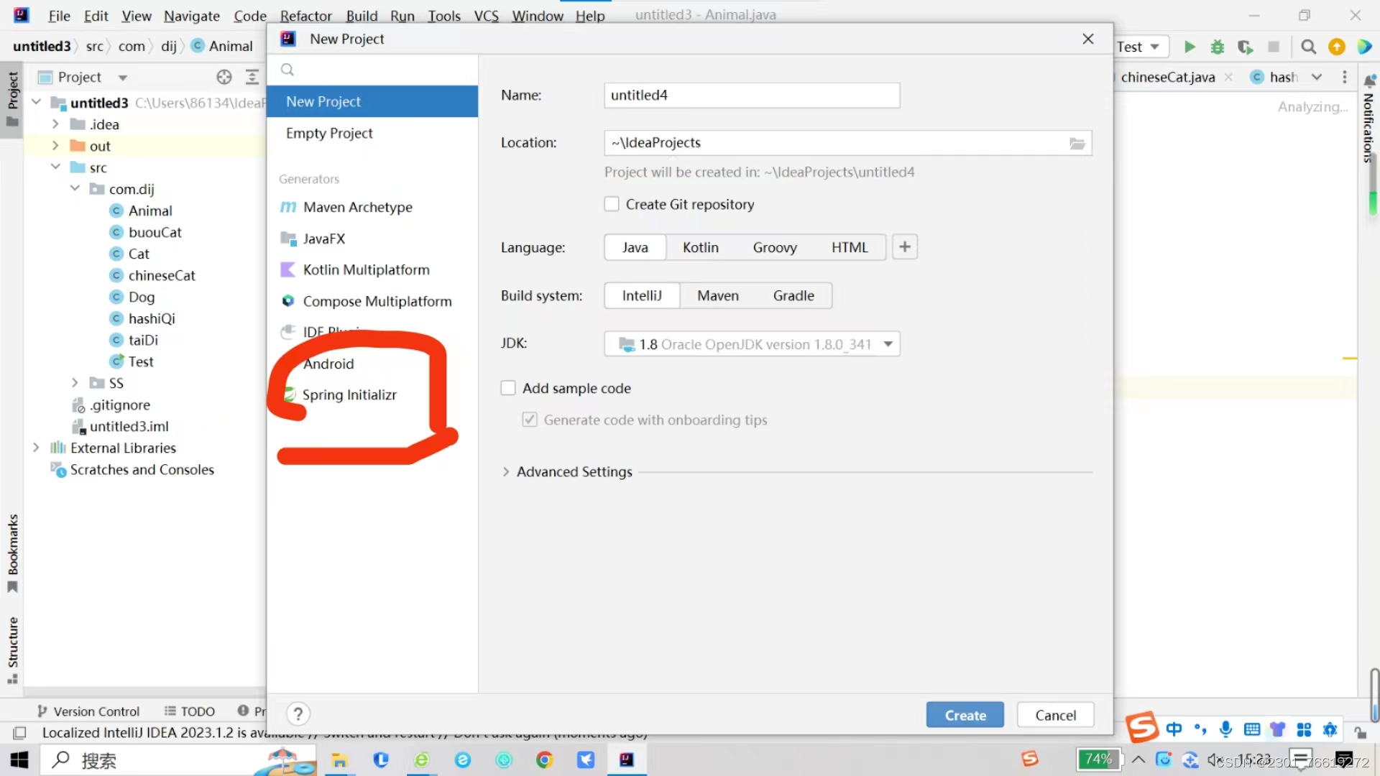This screenshot has width=1380, height=776.
Task: Uncheck Generate code with onboarding tips
Action: [x=530, y=420]
